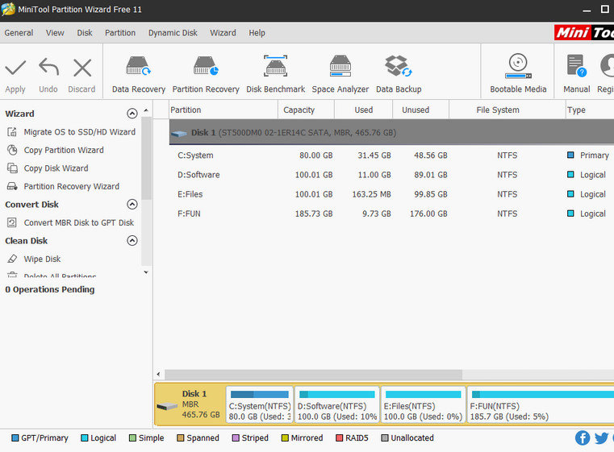The height and width of the screenshot is (452, 614).
Task: Open the Twitter icon link
Action: tap(601, 438)
